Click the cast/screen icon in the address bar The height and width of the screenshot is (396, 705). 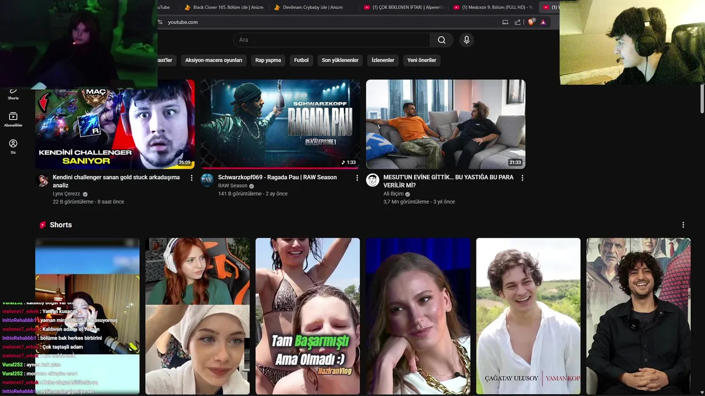505,22
